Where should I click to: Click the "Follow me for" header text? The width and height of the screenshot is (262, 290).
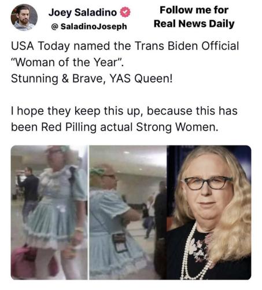point(194,10)
